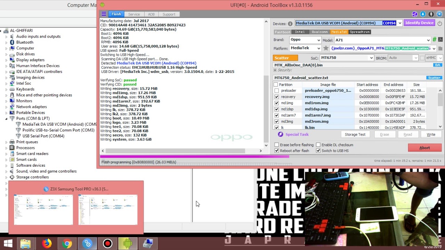Click the purple globe icon in ToolBox header

pyautogui.click(x=415, y=14)
